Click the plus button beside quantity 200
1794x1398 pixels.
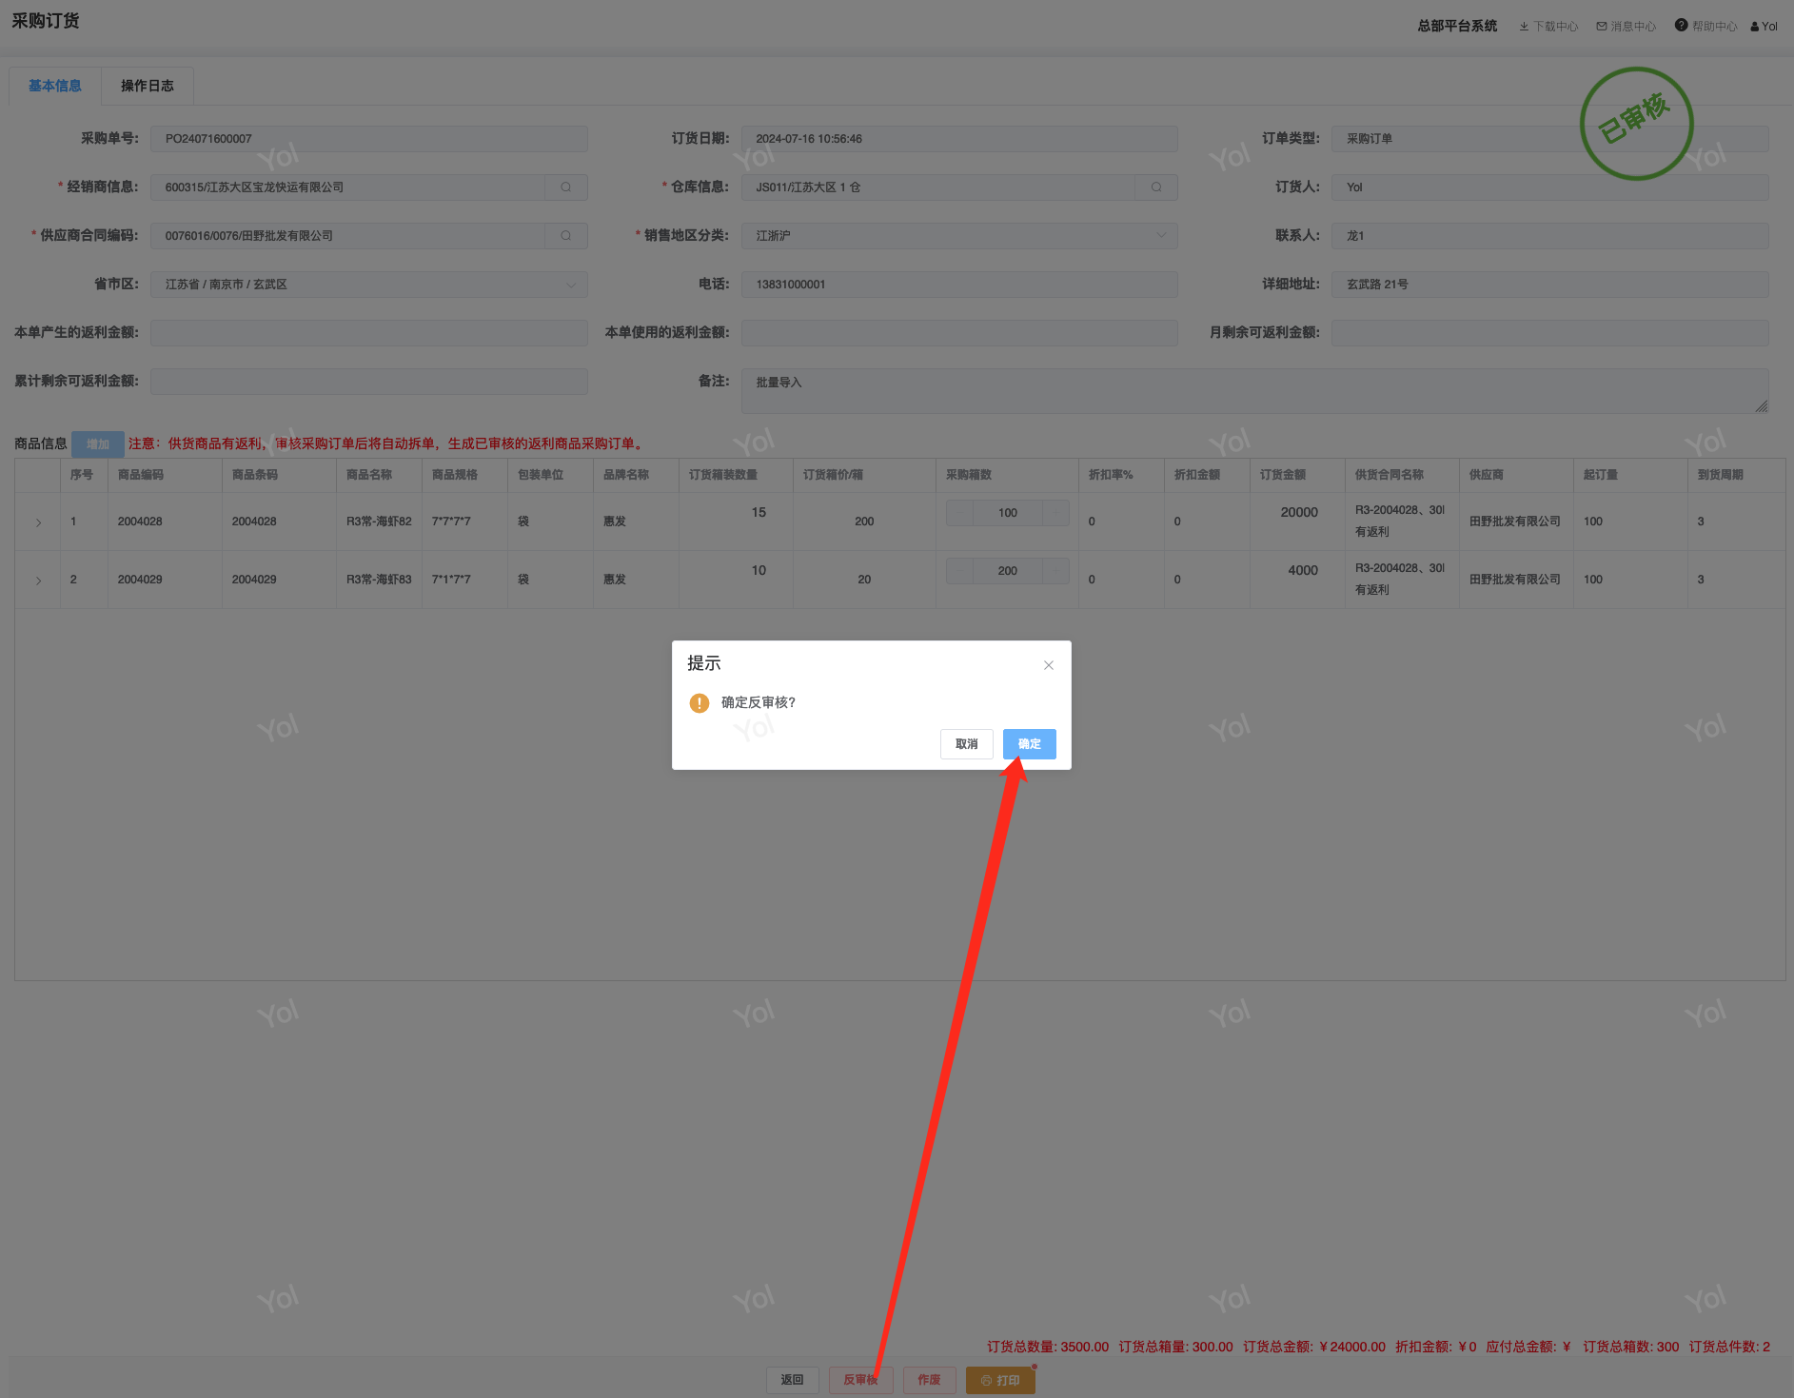1055,571
